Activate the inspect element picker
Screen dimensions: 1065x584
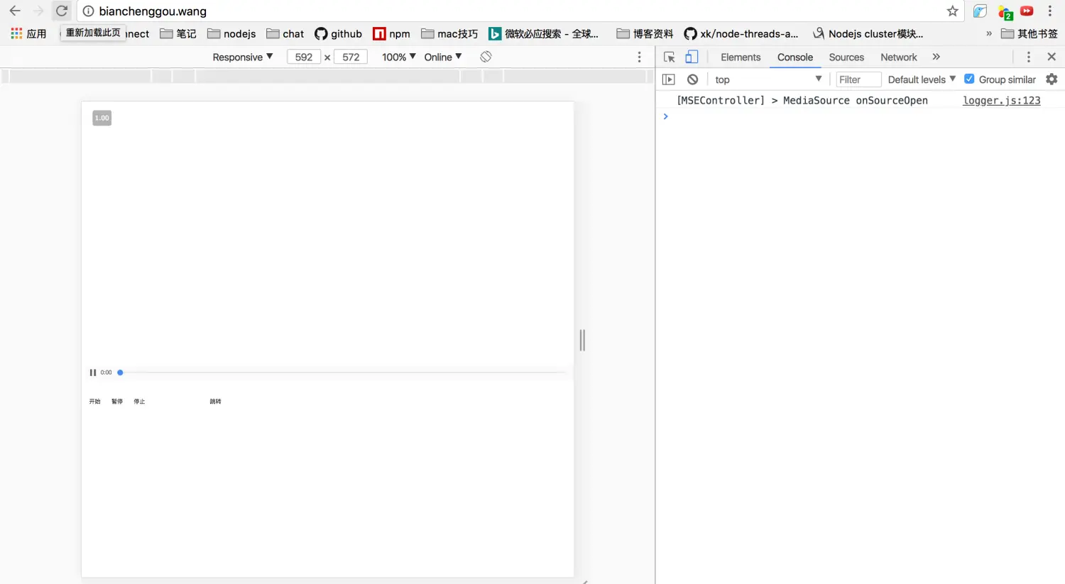pyautogui.click(x=669, y=57)
